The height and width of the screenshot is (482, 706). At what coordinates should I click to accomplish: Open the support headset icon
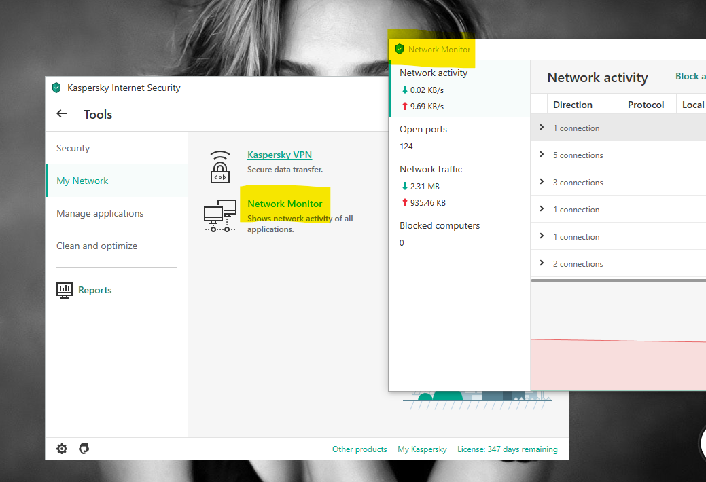84,449
